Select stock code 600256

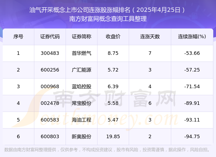point(50,70)
